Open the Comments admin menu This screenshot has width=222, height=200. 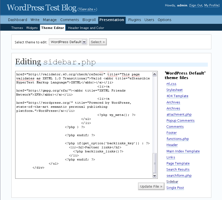coord(70,20)
